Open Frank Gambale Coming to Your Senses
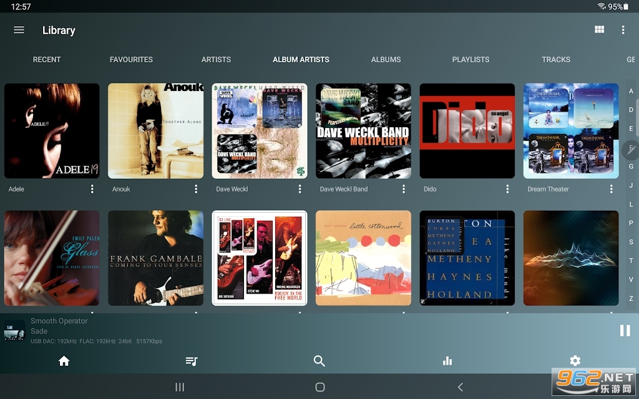This screenshot has height=399, width=639. click(x=155, y=257)
